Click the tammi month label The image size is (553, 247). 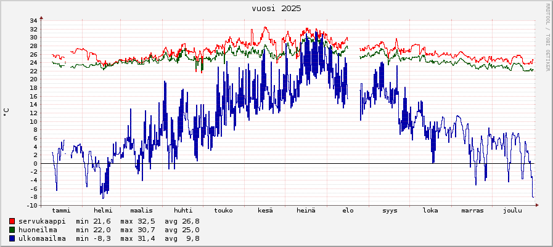pos(62,211)
